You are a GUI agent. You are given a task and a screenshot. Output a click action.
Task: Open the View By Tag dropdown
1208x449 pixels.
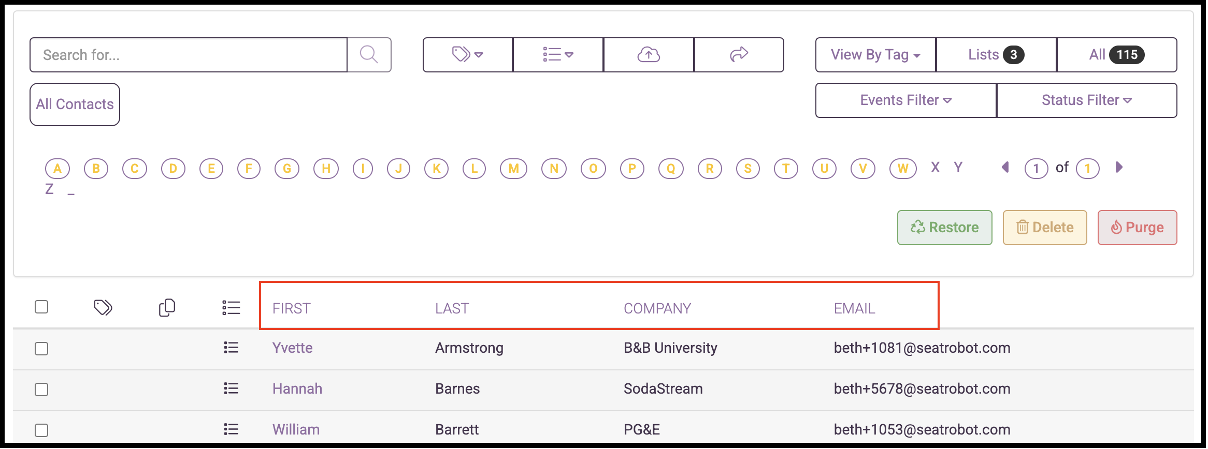pyautogui.click(x=875, y=55)
